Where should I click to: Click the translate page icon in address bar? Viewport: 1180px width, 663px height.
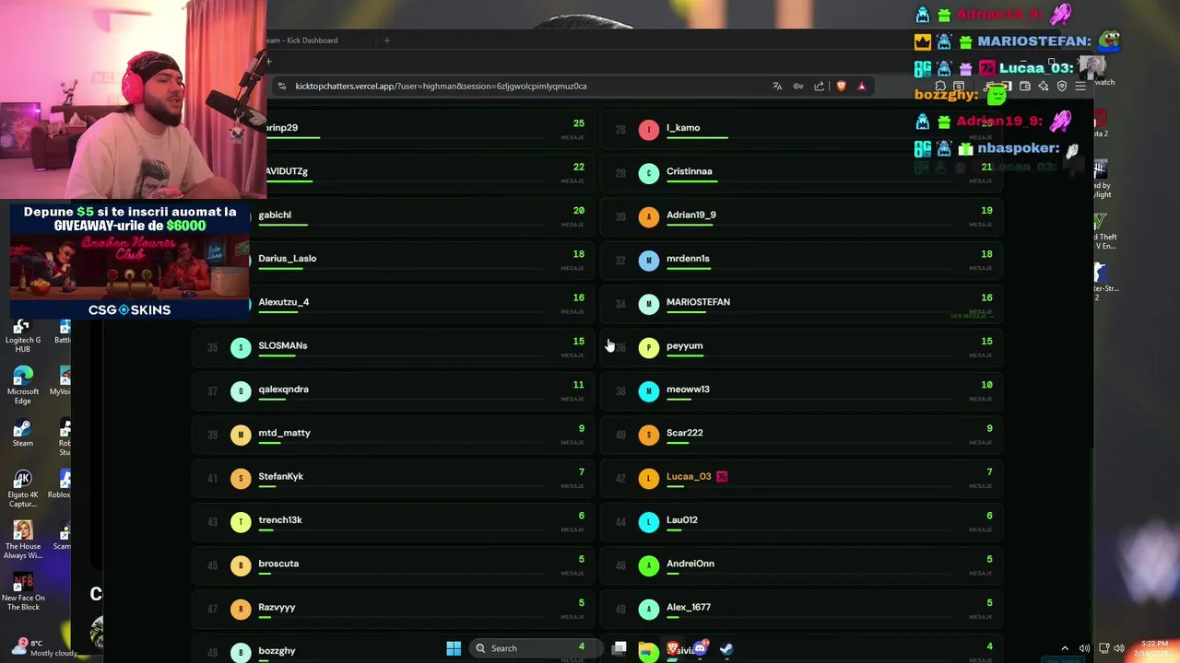coord(777,86)
